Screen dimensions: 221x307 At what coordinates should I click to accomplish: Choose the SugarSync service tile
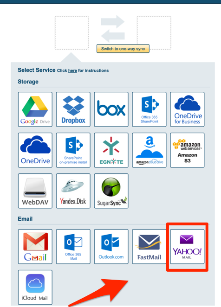tap(111, 191)
